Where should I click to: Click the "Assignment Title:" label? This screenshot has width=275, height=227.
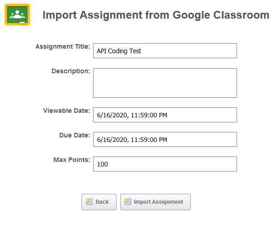[63, 46]
